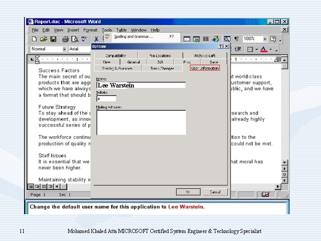Click the Columns toolbar icon
This screenshot has width=321, height=241.
206,39
